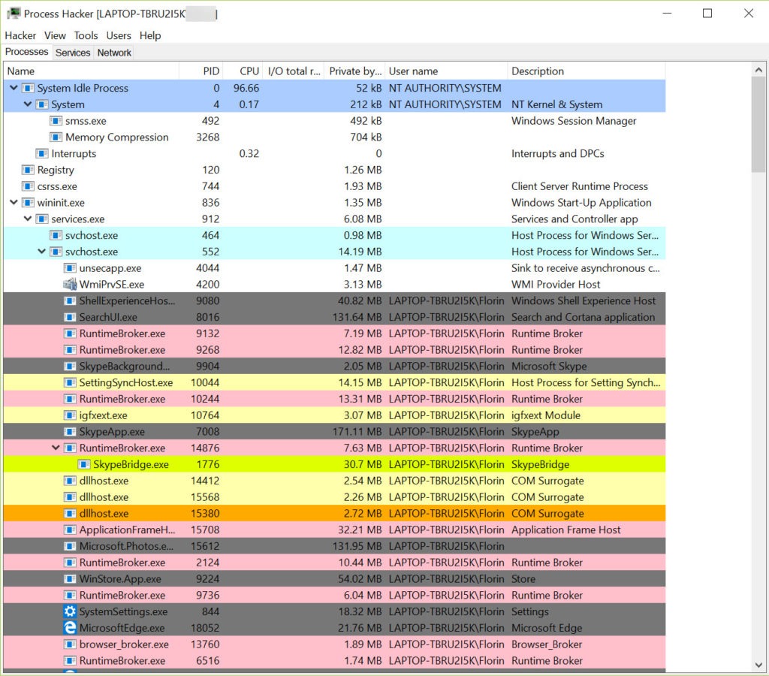Switch to the Network tab

tap(114, 53)
